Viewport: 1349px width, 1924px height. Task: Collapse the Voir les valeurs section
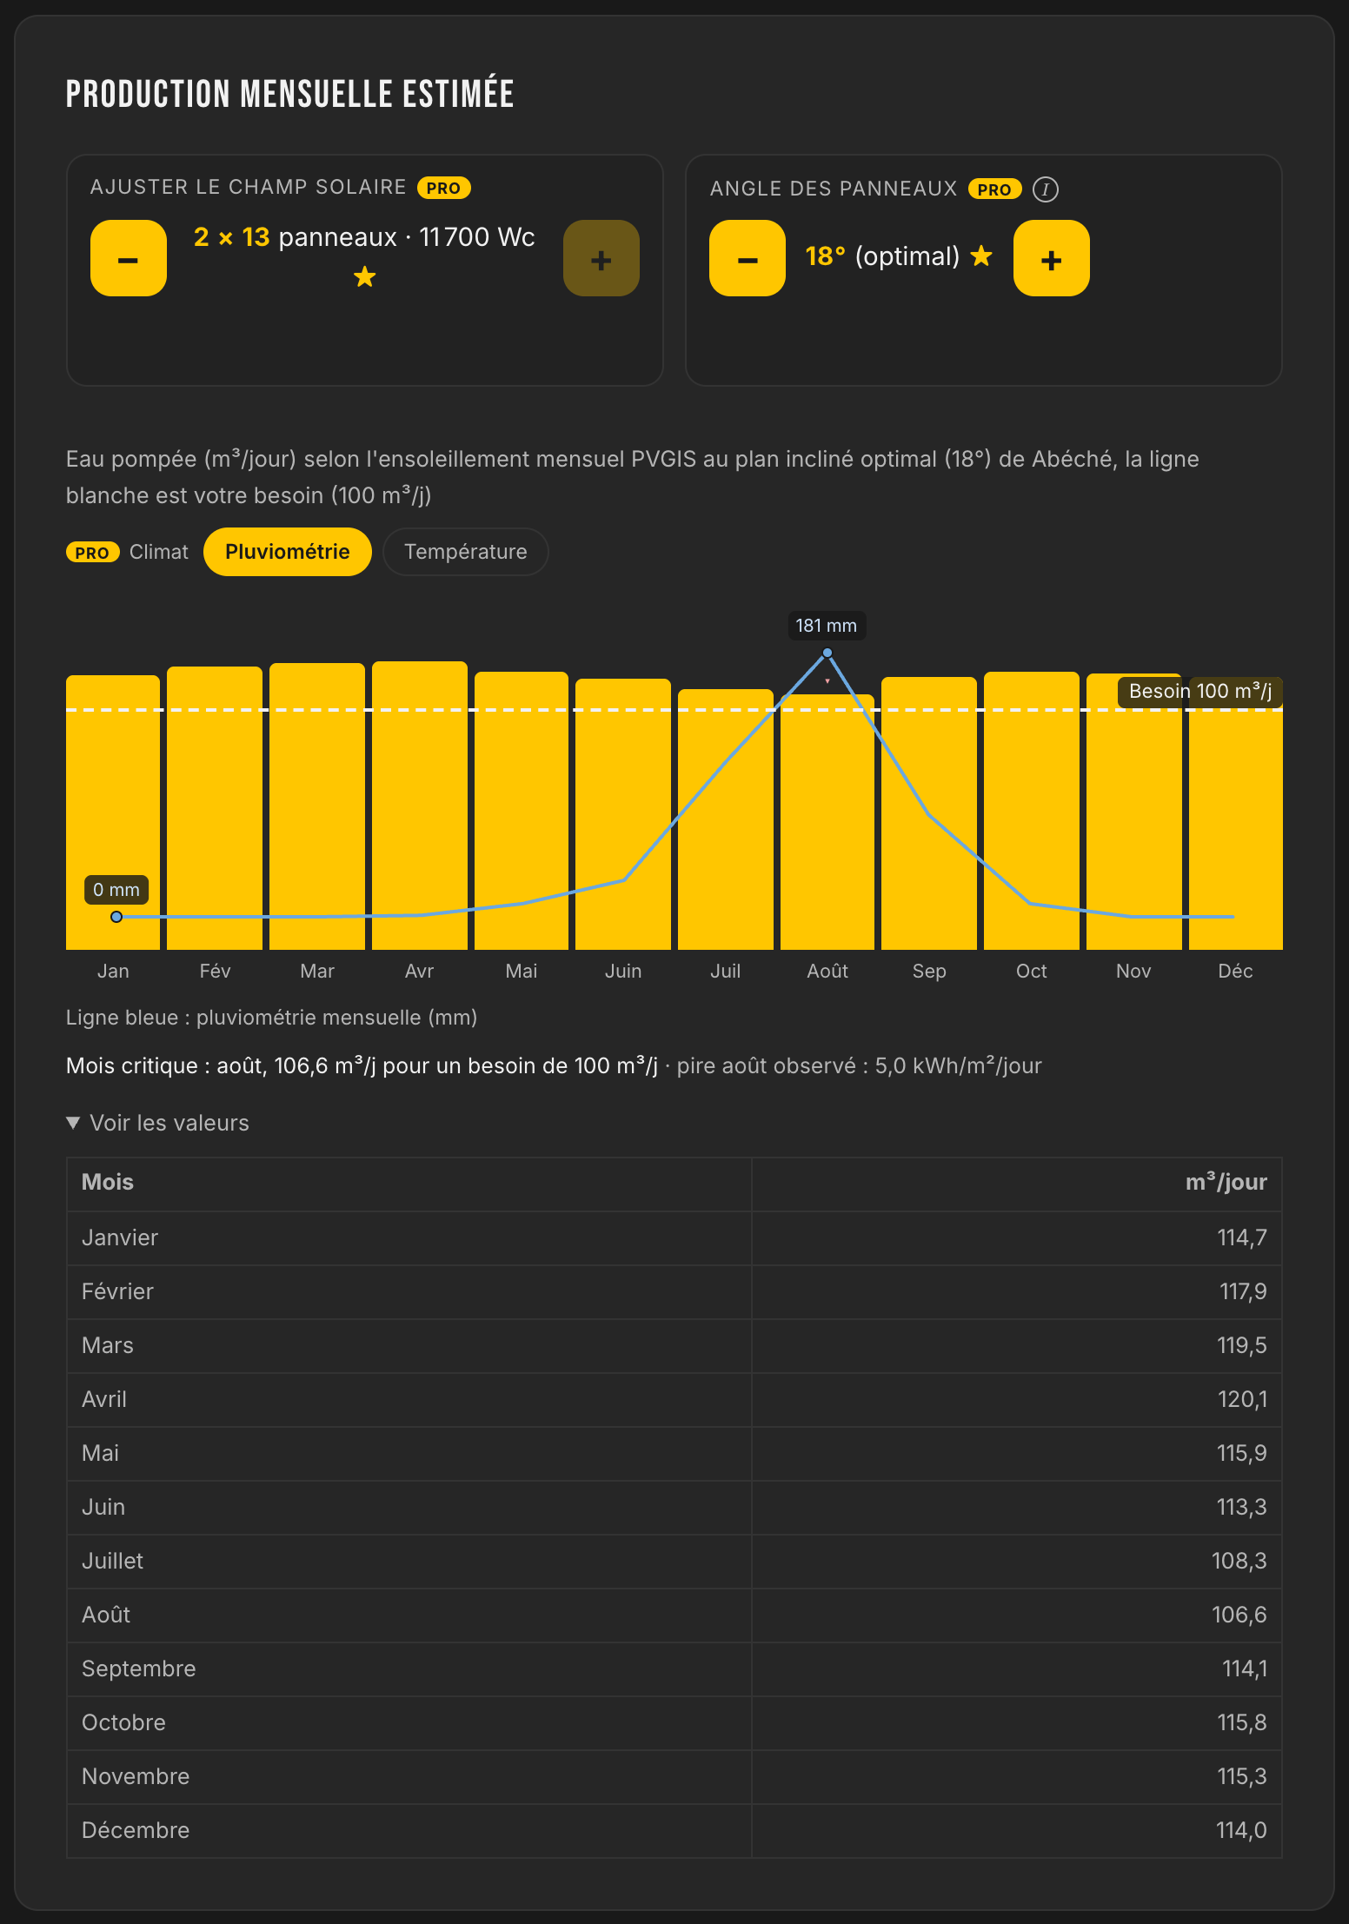click(157, 1123)
